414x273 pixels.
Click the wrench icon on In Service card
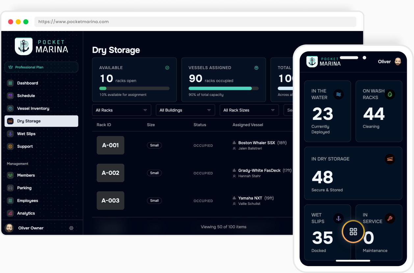(x=390, y=218)
